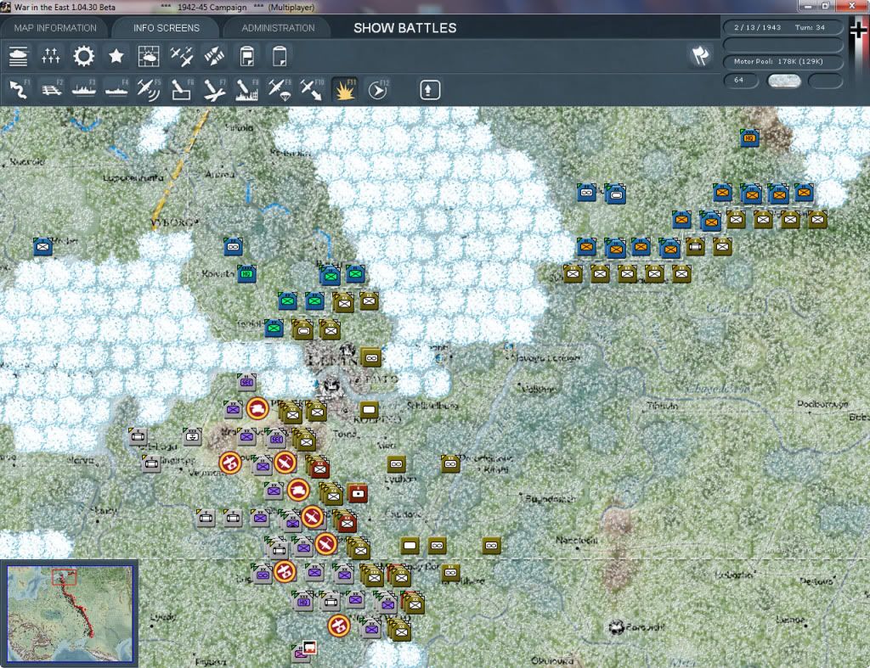870x668 pixels.
Task: Open the production gear icon
Action: click(84, 56)
